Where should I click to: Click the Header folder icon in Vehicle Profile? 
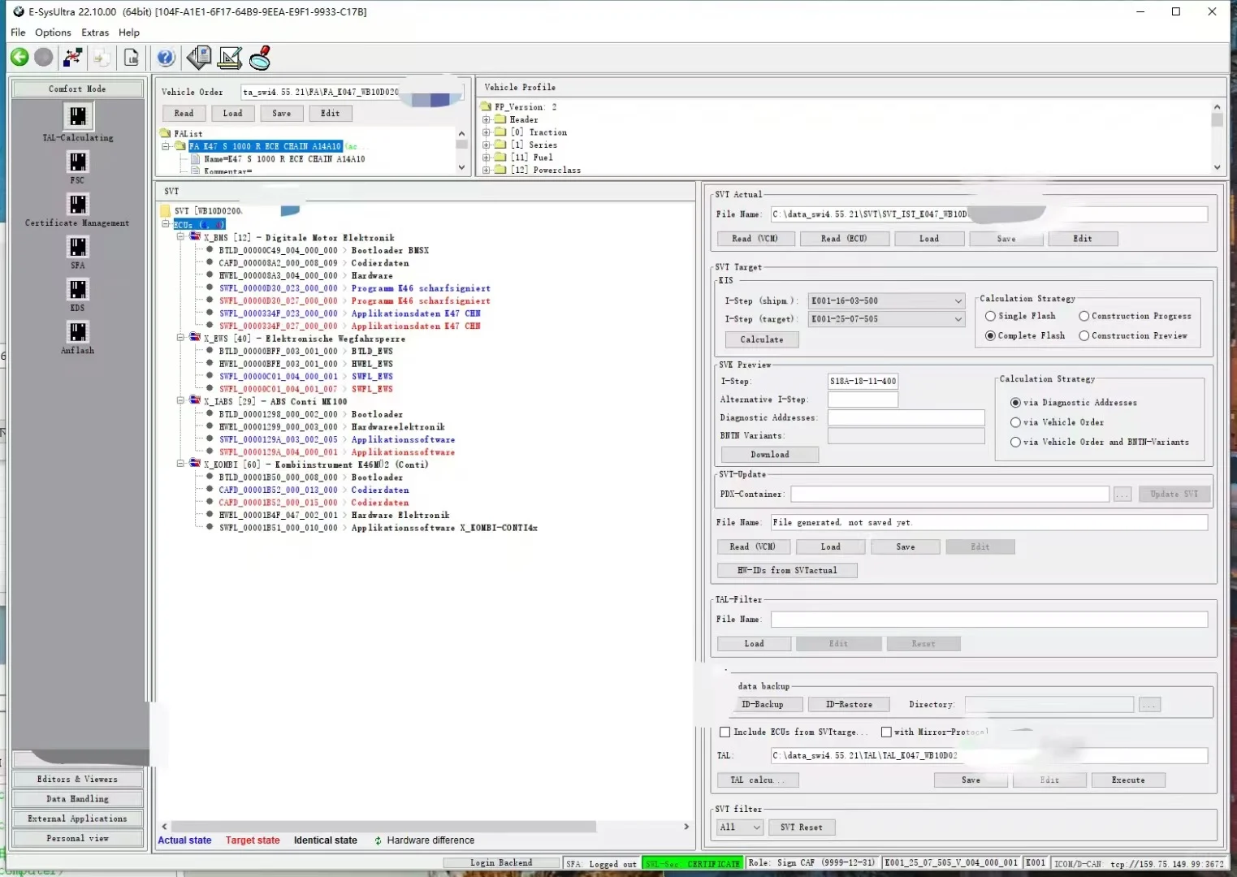click(500, 119)
